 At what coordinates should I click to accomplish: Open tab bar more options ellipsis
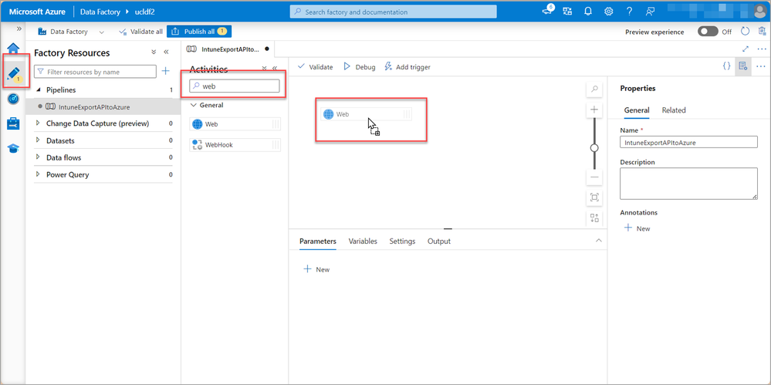(x=762, y=49)
